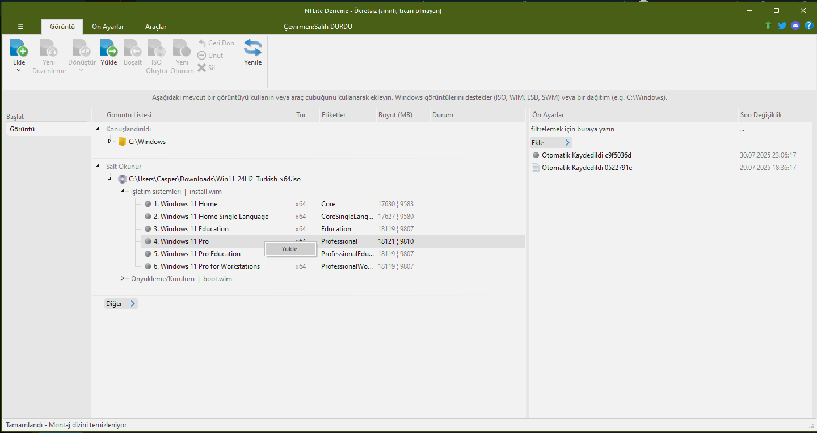Viewport: 817px width, 433px height.
Task: Click the gray circle beside Windows 11 Pro Education
Action: click(148, 254)
